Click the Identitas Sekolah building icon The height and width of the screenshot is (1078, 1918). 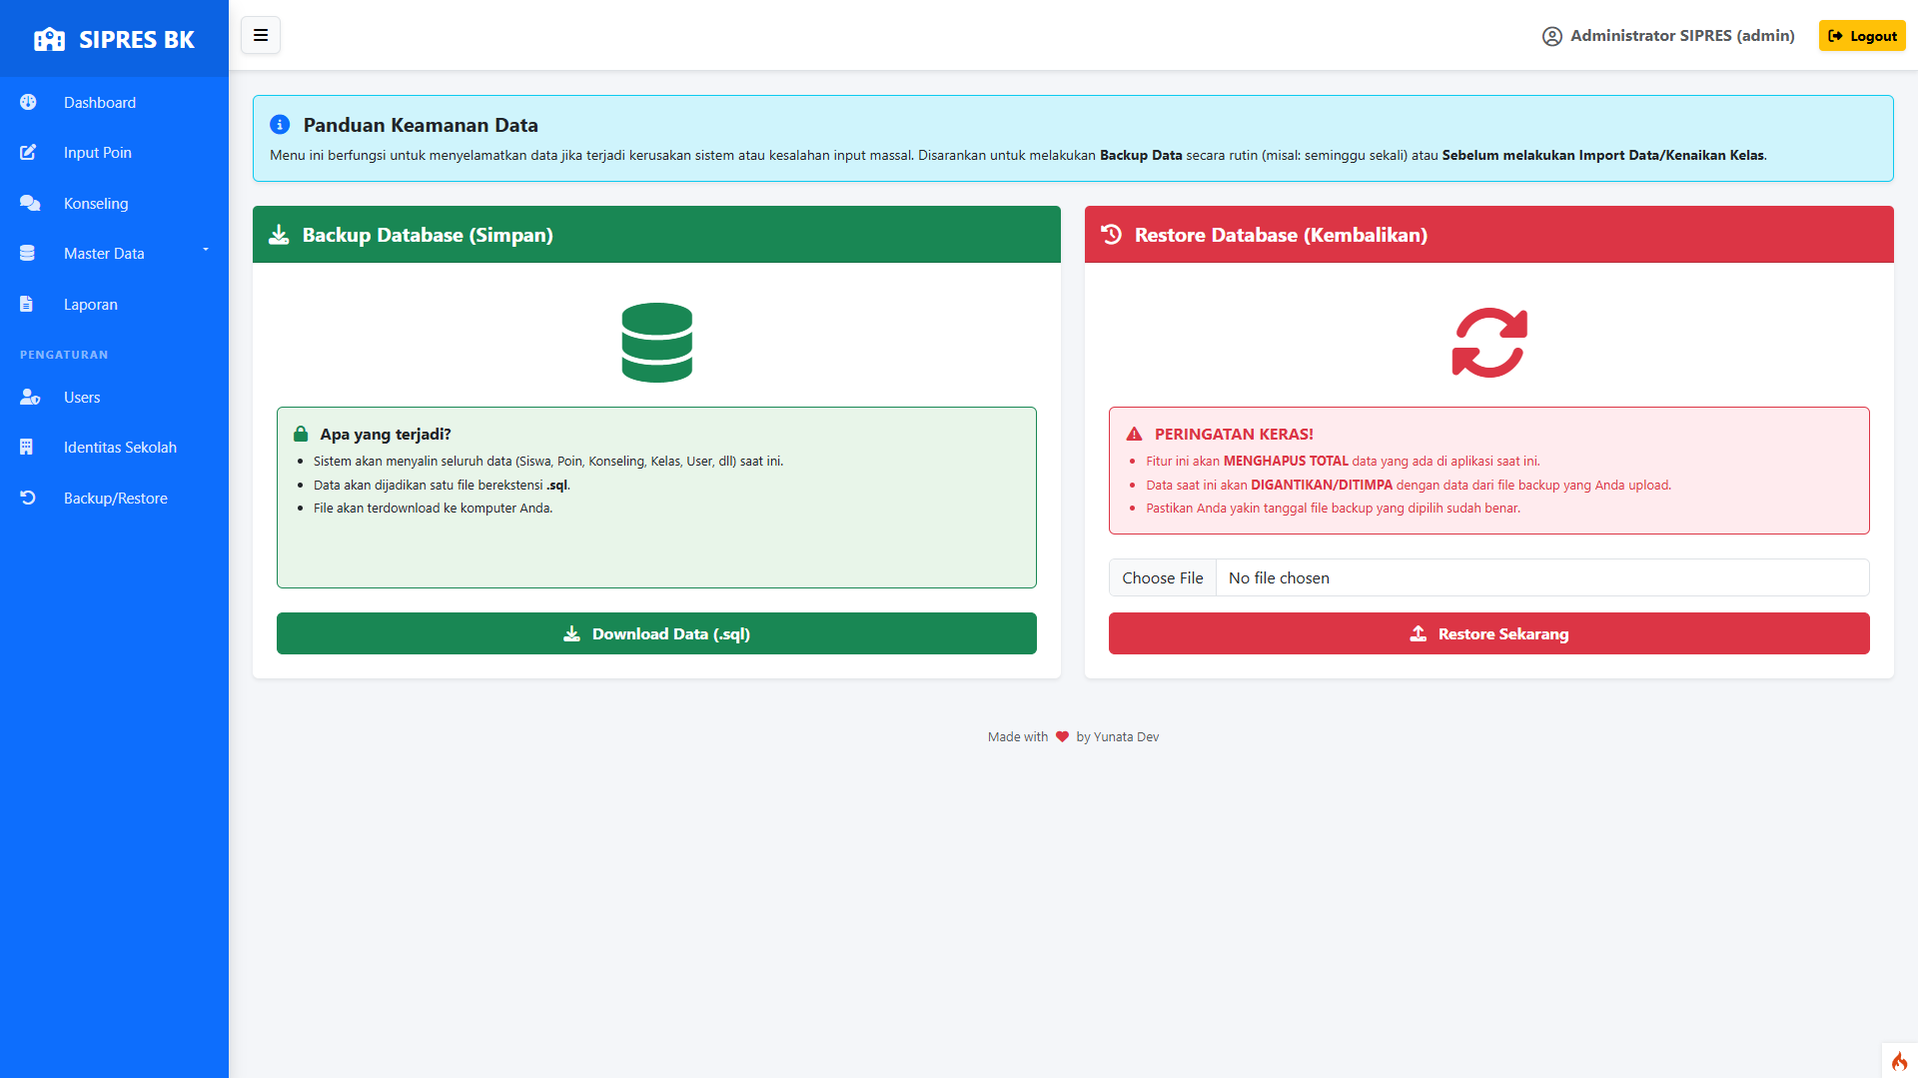[27, 448]
